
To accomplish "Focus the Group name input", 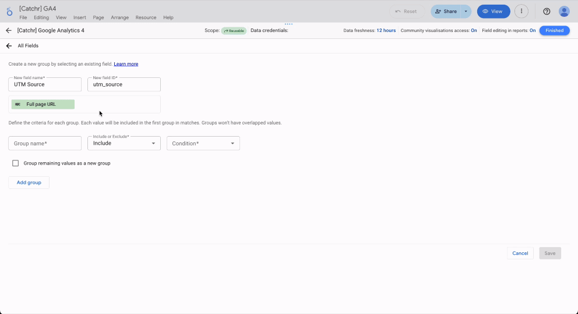I will click(45, 144).
